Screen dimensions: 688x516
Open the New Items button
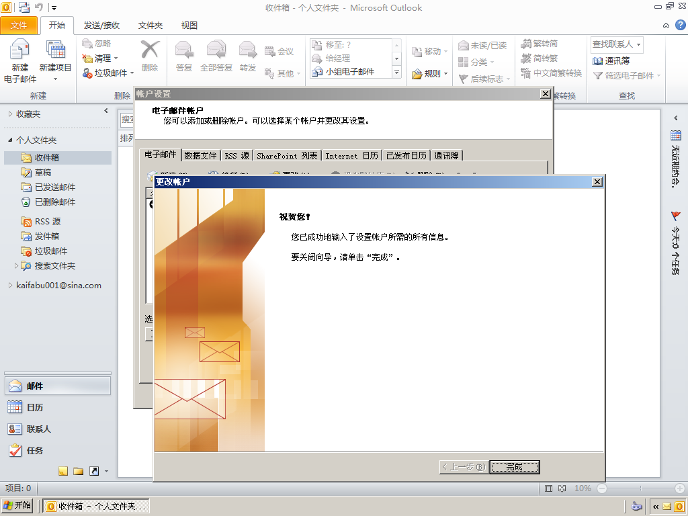coord(55,60)
